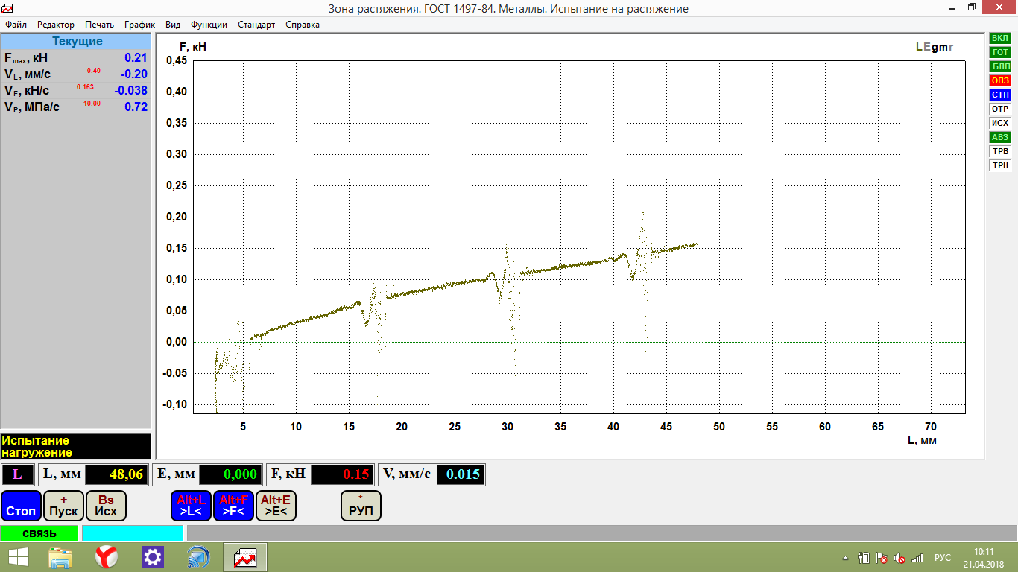Click the LEgmr legend on the chart
Screen dimensions: 1018x572
(935, 46)
